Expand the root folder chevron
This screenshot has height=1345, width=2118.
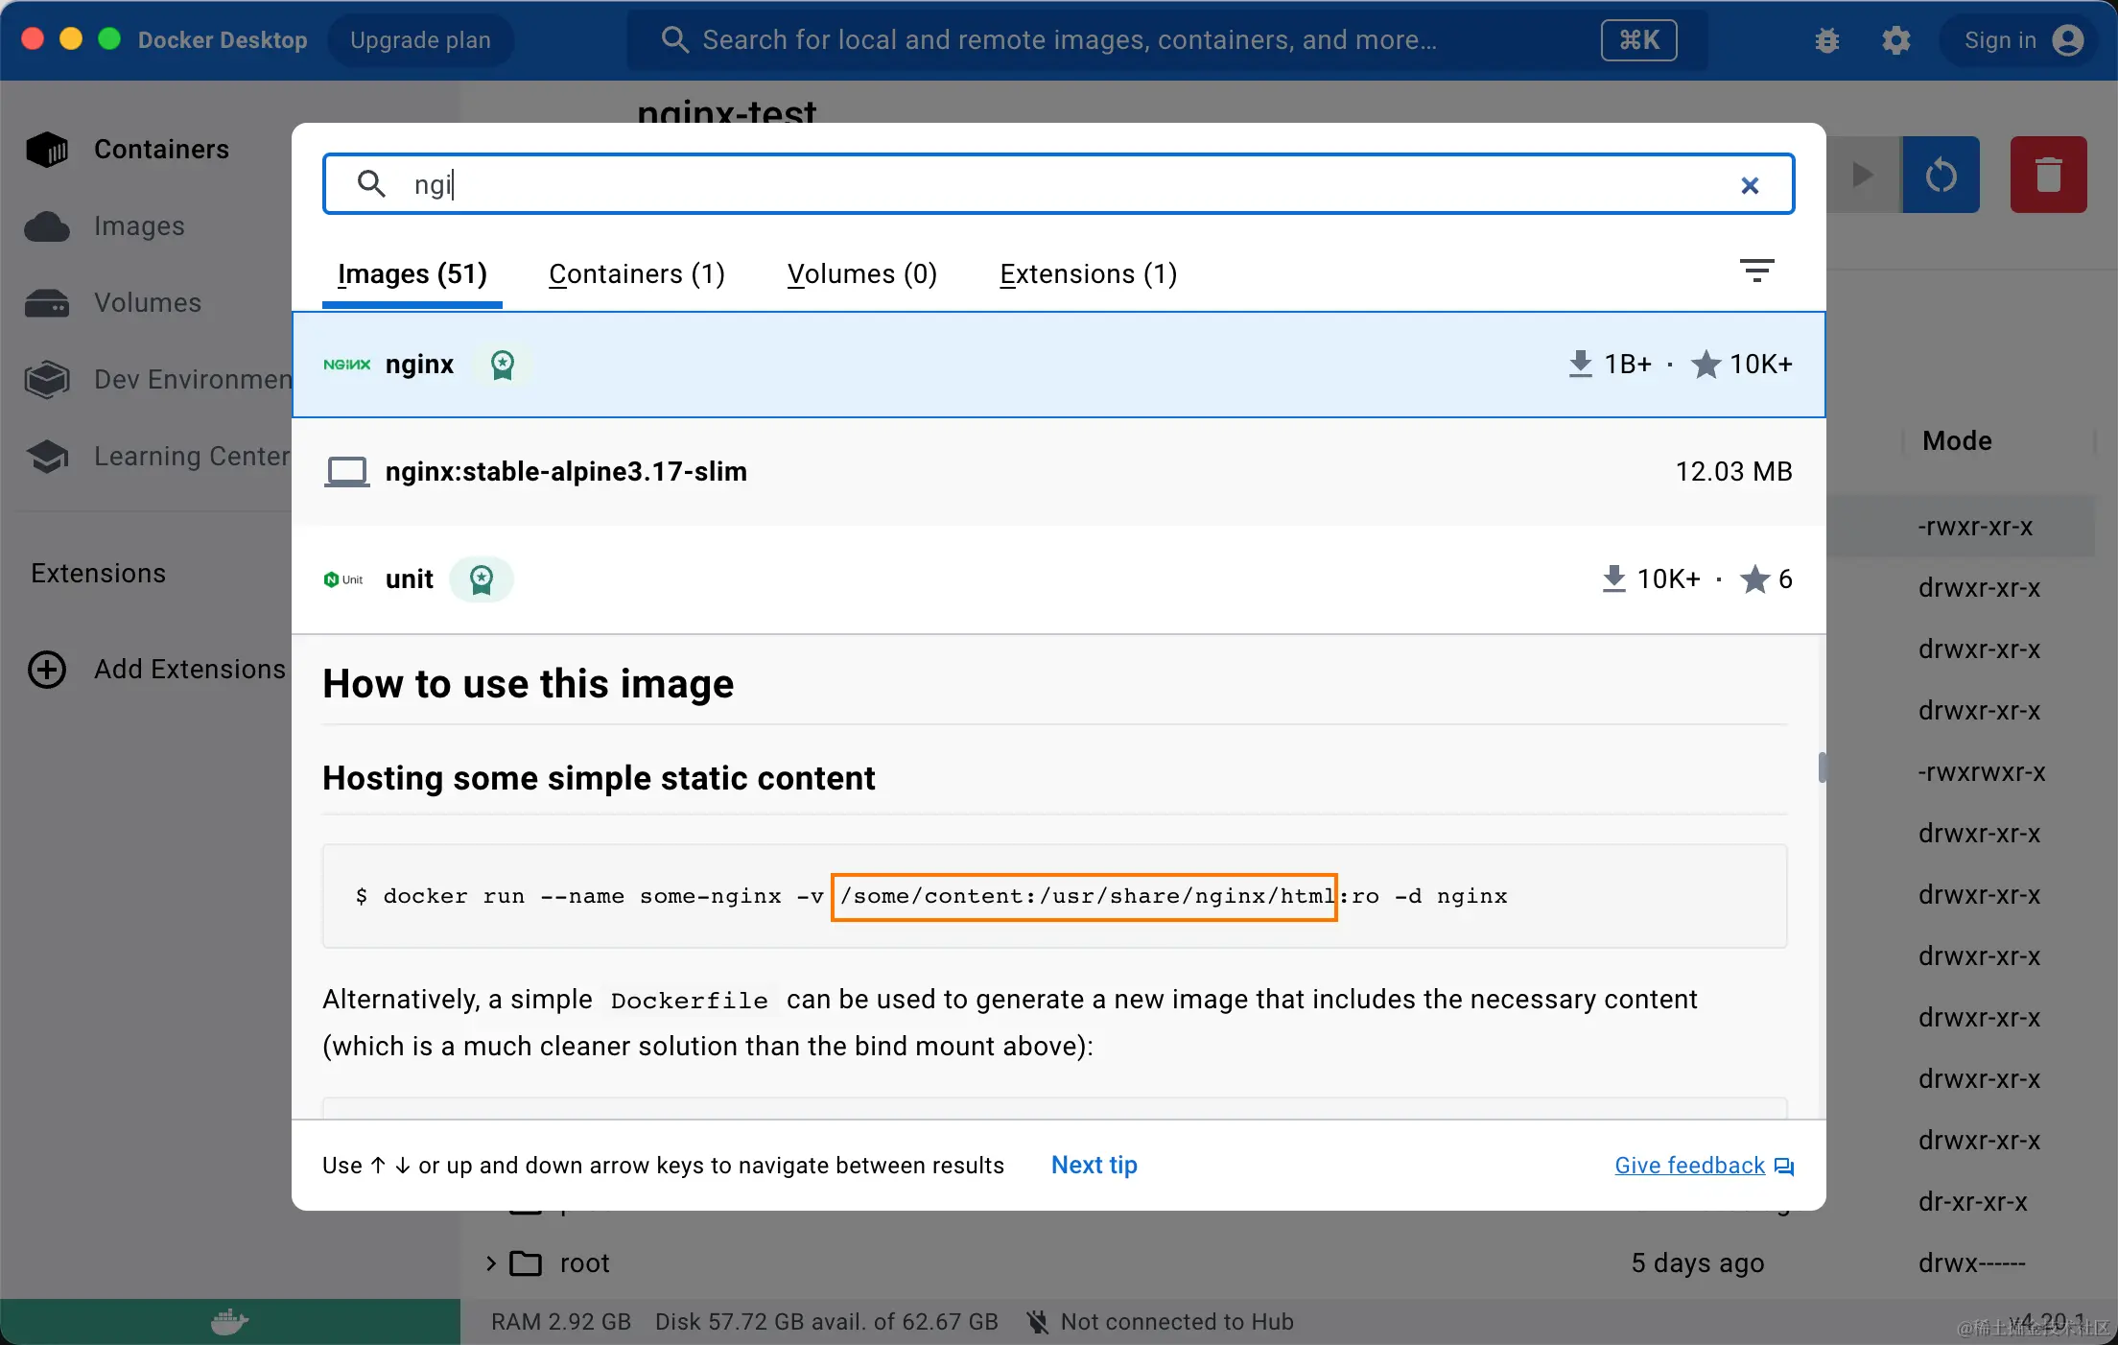click(491, 1263)
